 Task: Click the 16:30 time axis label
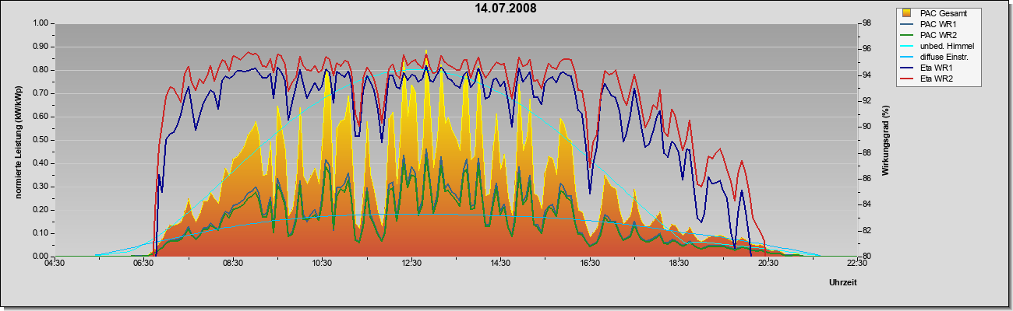(590, 264)
